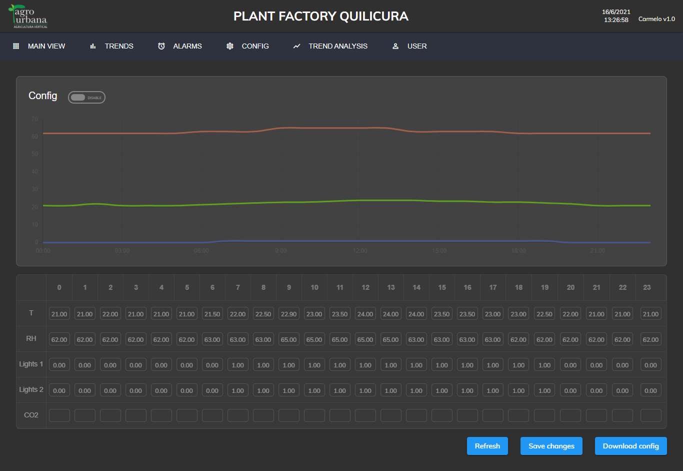Click the Config gear icon
The image size is (683, 471).
[230, 46]
